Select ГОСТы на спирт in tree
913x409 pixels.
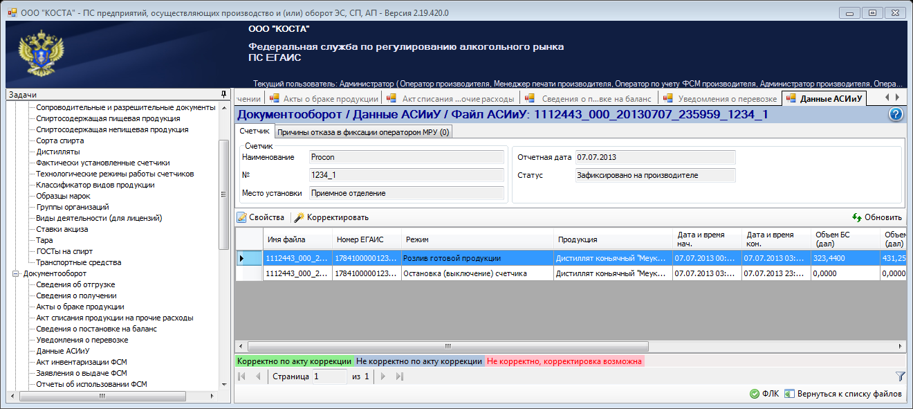click(x=64, y=251)
